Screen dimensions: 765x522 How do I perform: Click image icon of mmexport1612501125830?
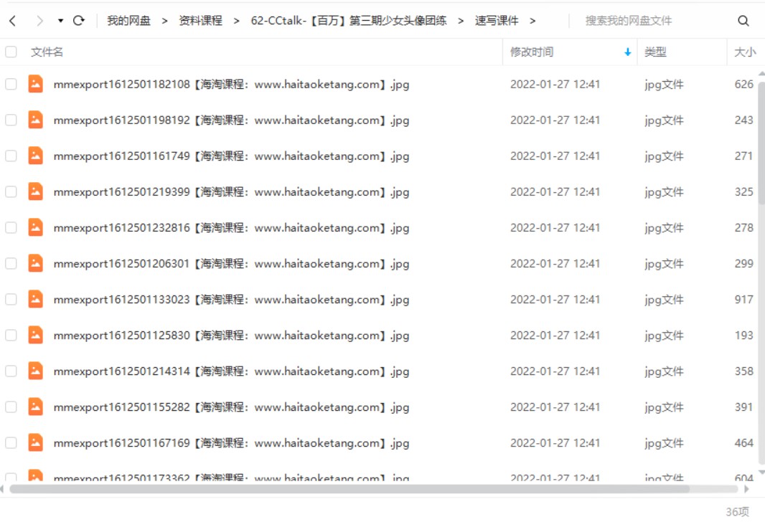coord(36,335)
